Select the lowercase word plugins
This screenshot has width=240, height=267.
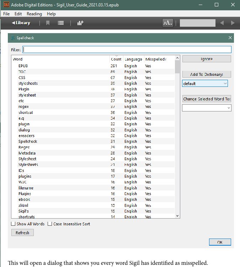(x=25, y=176)
